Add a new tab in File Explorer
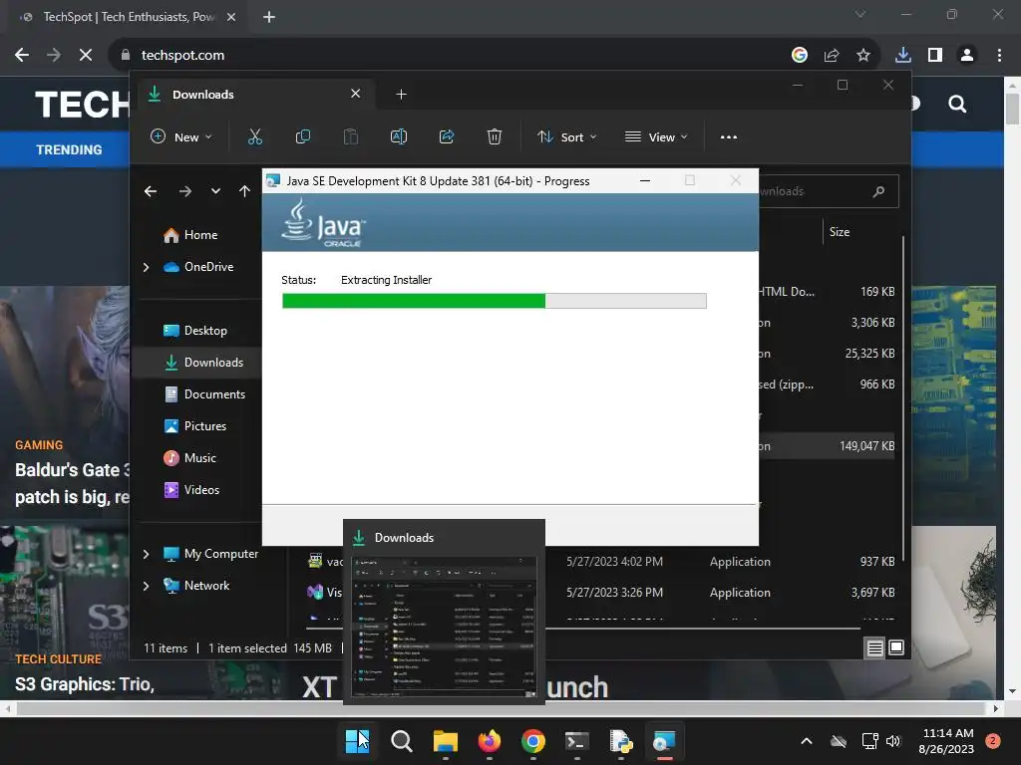 [x=401, y=95]
